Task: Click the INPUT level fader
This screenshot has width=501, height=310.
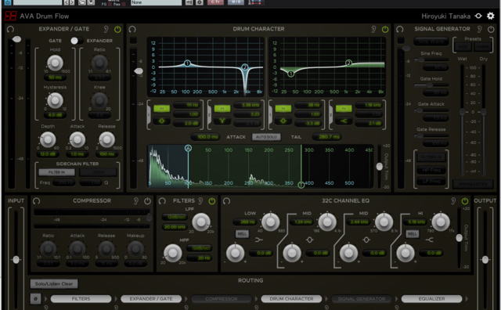Action: click(16, 259)
